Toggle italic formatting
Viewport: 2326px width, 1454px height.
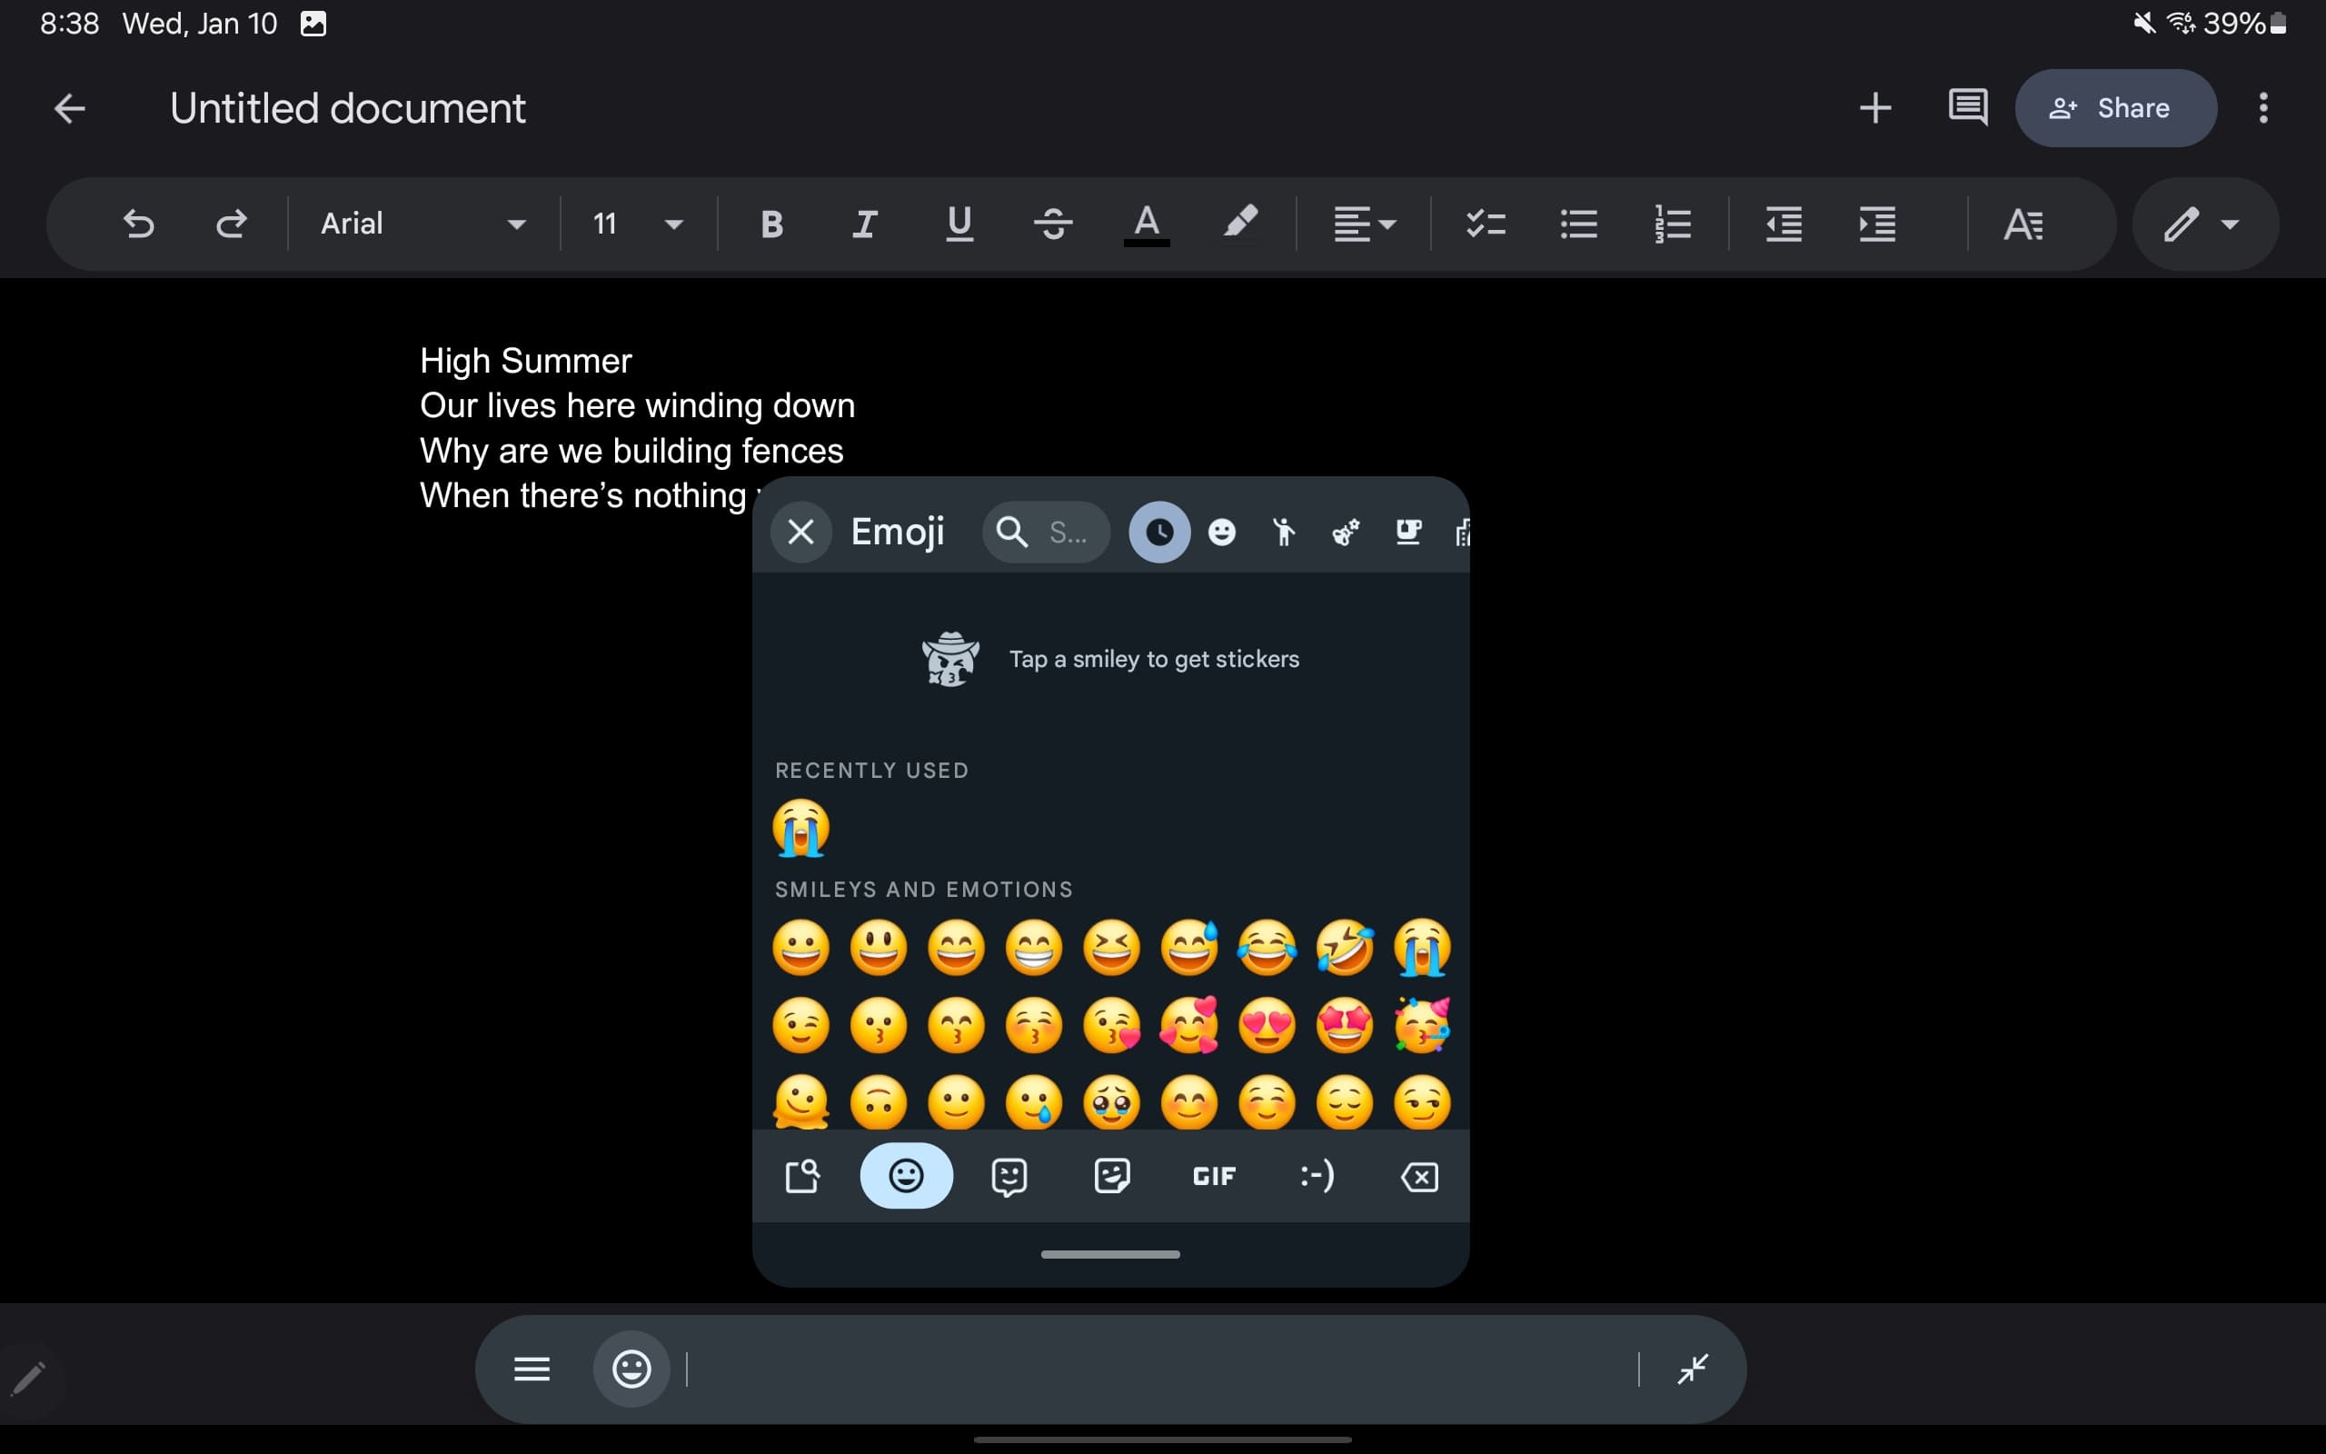(864, 224)
